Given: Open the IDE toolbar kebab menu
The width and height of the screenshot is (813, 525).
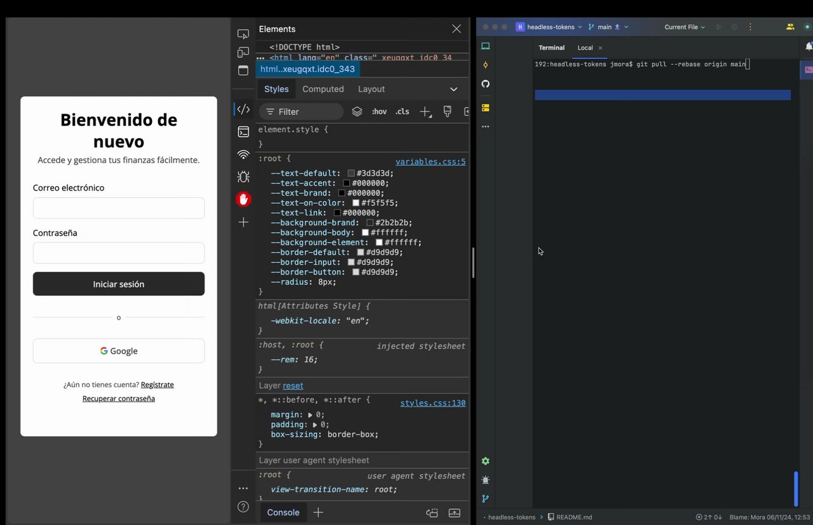Looking at the screenshot, I should tap(750, 27).
